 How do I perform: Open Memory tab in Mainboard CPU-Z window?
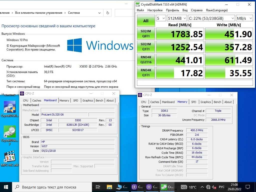click(x=64, y=100)
